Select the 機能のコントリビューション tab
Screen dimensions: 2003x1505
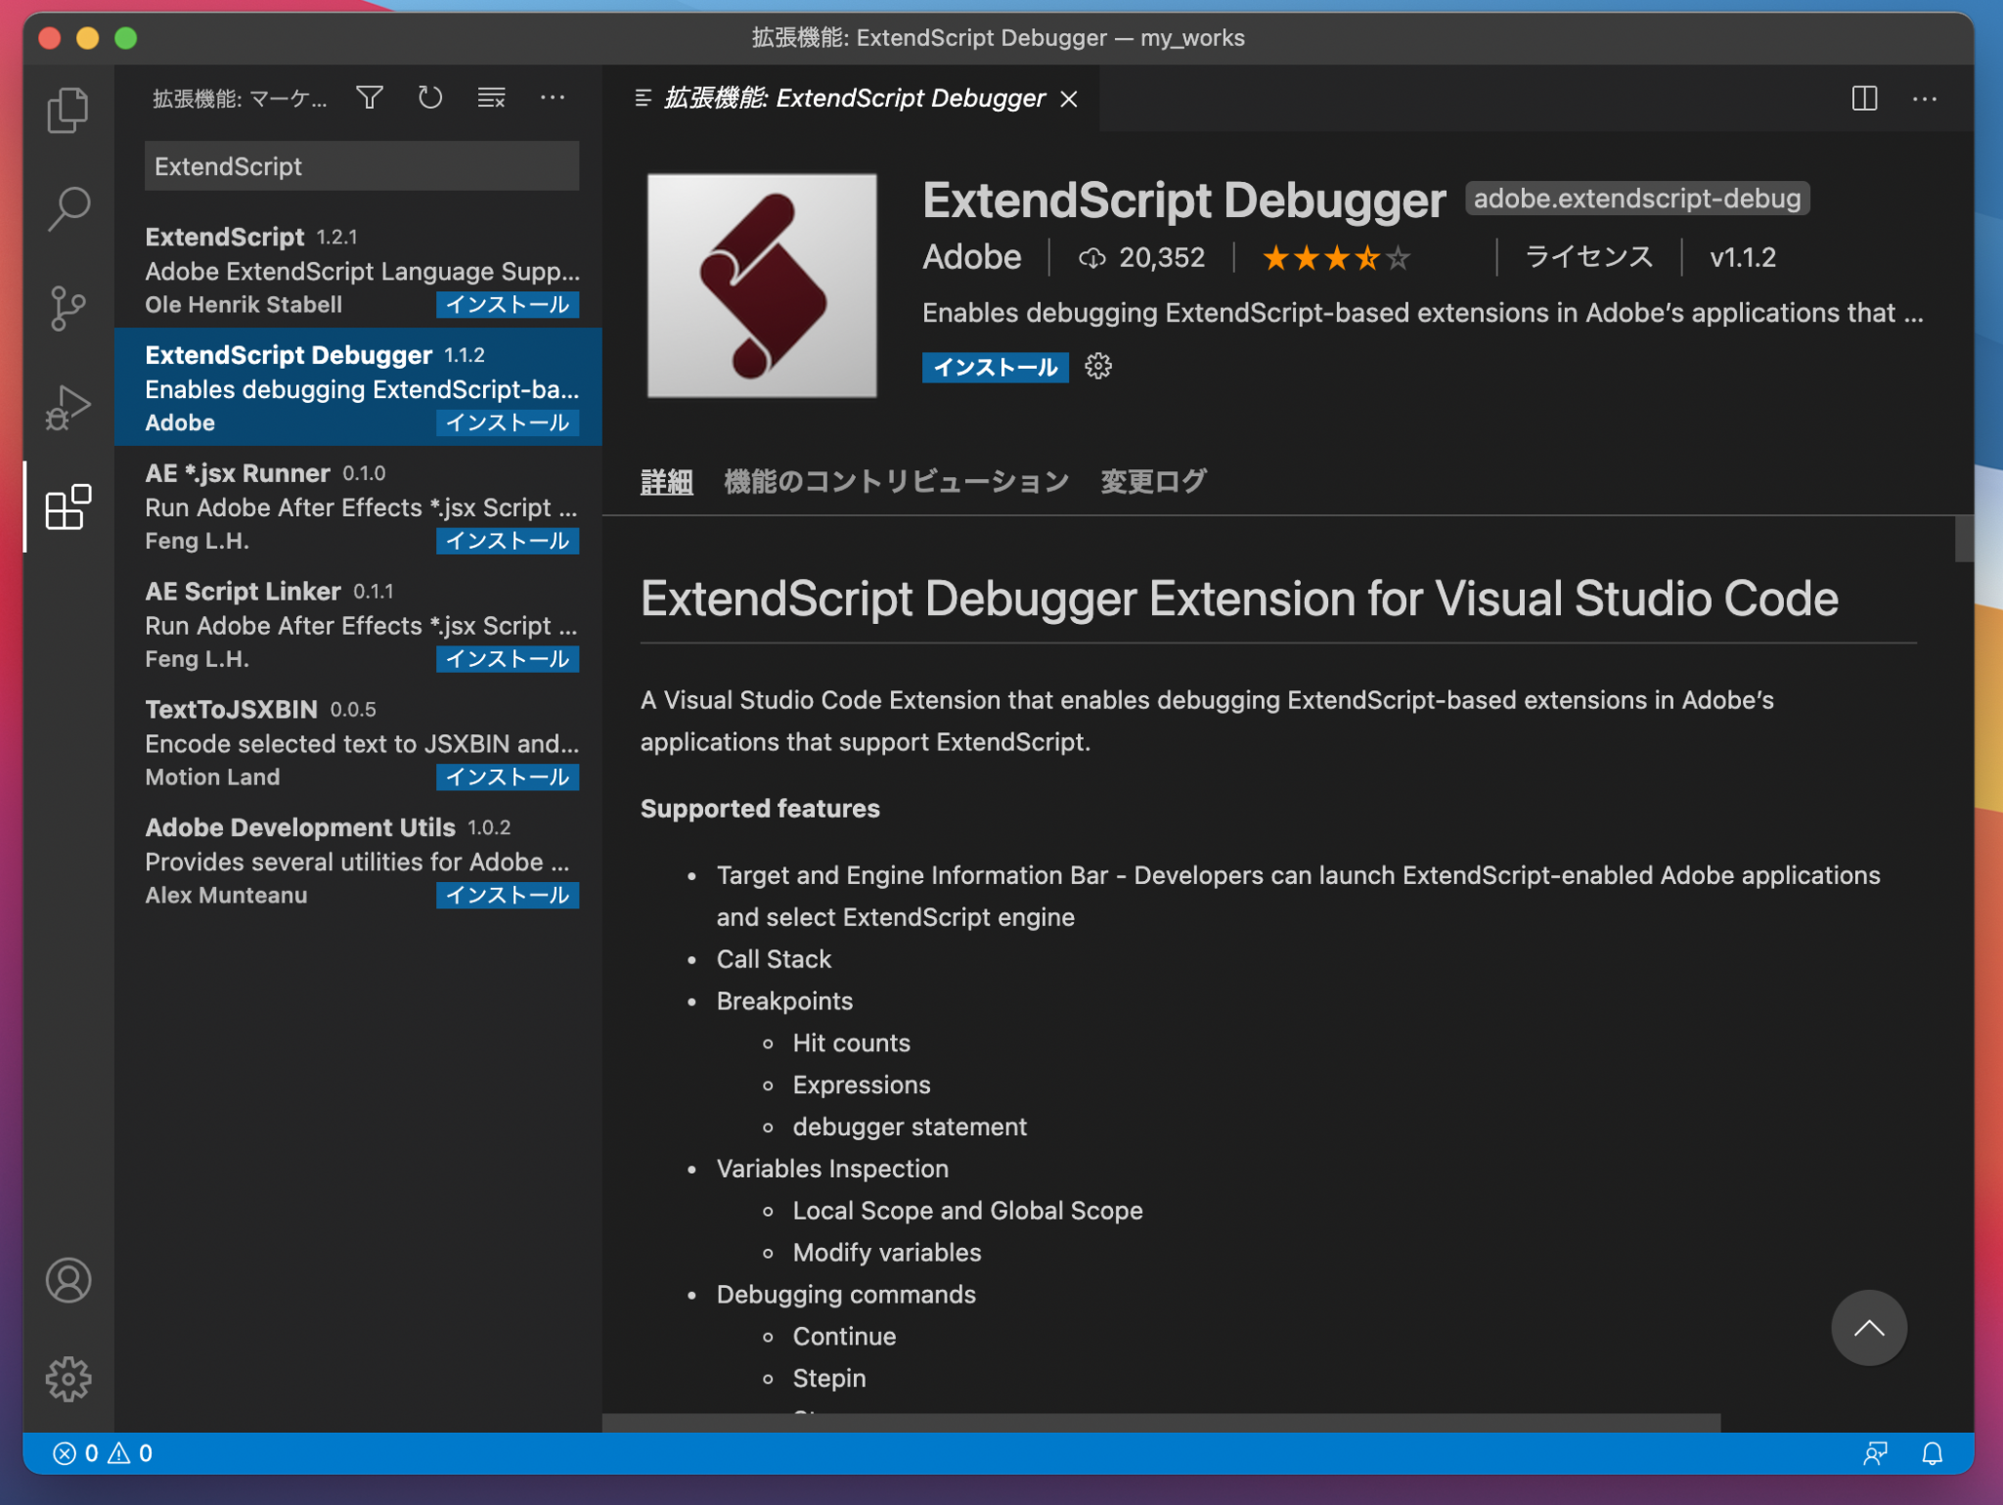pos(895,480)
